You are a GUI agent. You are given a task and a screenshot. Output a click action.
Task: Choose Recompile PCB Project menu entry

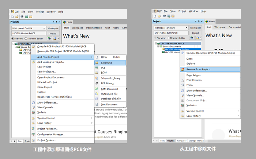pos(63,51)
